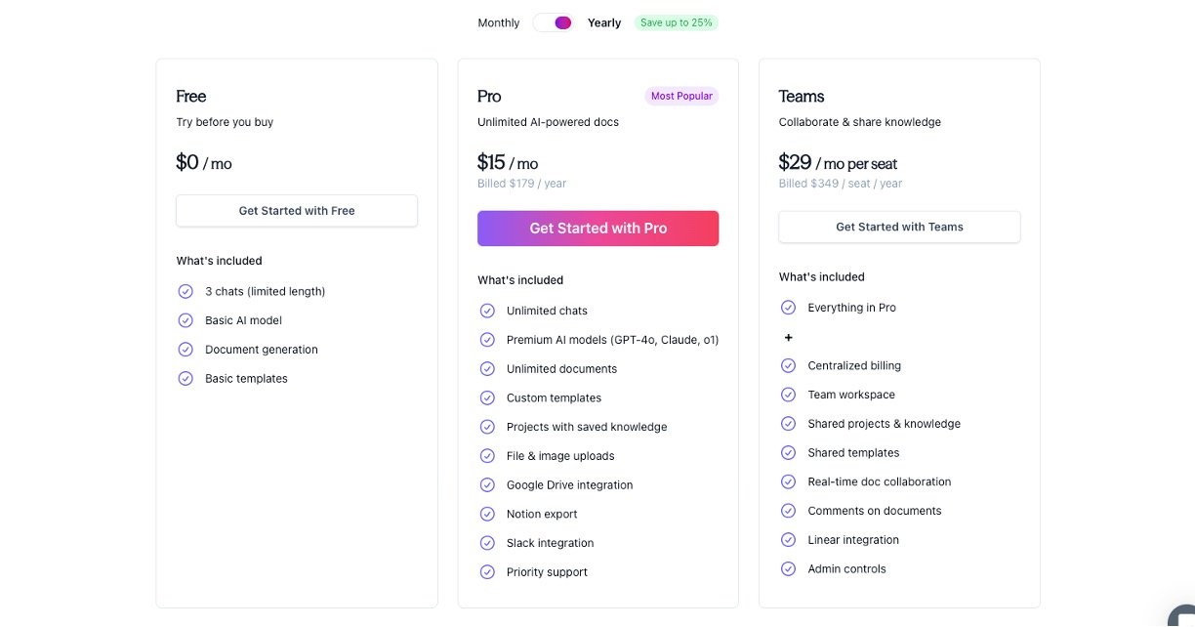The image size is (1195, 627).
Task: Open the chat widget in the bottom corner
Action: [1182, 614]
